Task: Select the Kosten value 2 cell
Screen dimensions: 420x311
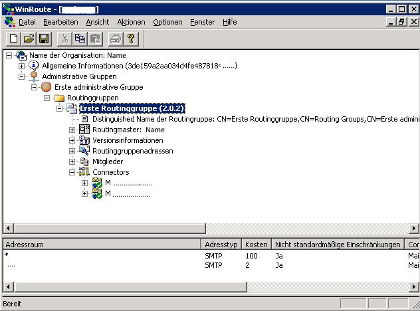Action: click(x=247, y=265)
